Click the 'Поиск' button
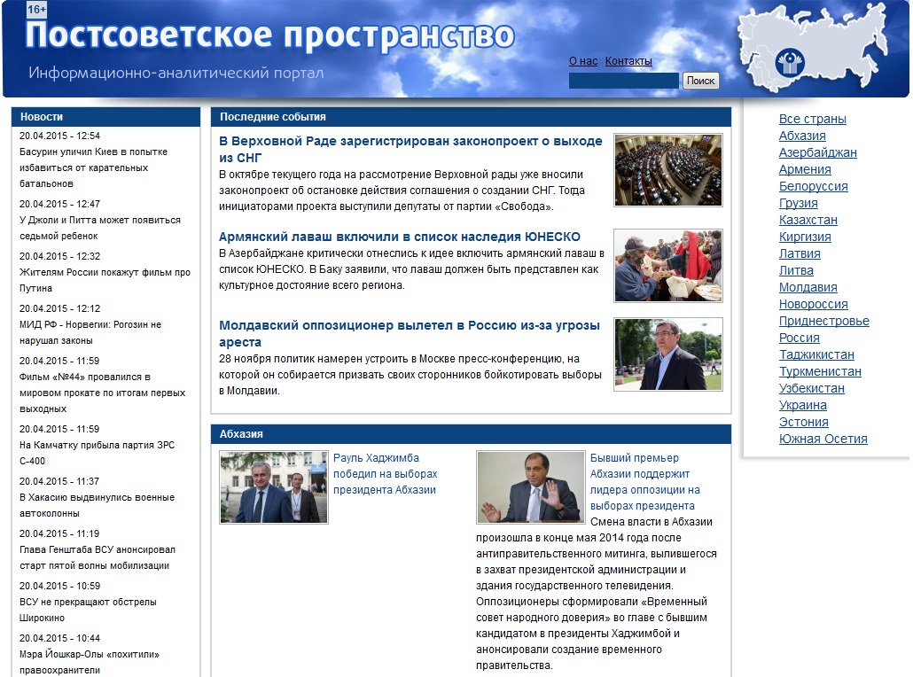This screenshot has width=913, height=677. tap(700, 81)
